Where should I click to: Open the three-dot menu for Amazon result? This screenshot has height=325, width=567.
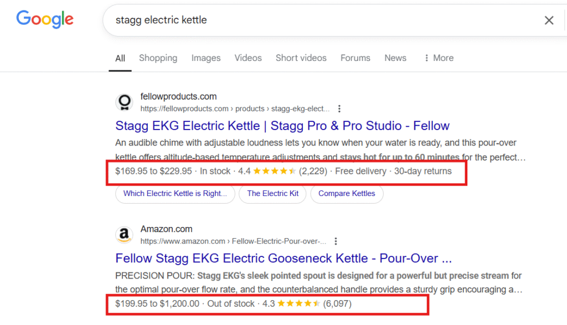(336, 241)
